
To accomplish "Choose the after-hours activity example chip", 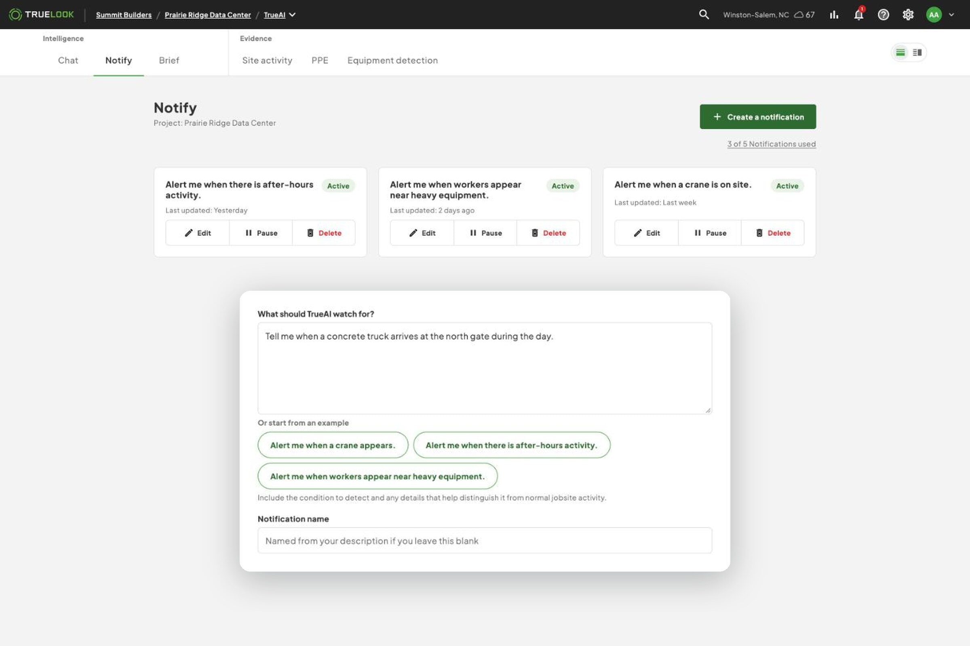I will 511,445.
